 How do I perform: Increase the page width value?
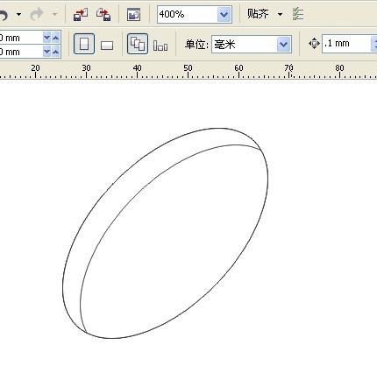[x=55, y=38]
